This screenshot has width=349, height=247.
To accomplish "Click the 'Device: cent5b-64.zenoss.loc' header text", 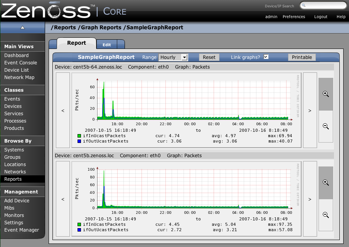I will pos(88,67).
